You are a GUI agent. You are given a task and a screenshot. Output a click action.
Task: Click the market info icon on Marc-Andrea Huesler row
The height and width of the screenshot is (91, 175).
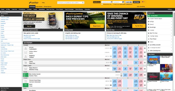point(145,75)
